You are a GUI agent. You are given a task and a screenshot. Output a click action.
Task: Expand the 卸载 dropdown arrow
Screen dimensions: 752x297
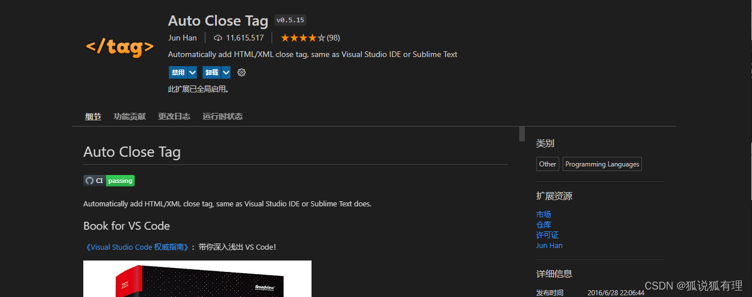click(x=226, y=72)
